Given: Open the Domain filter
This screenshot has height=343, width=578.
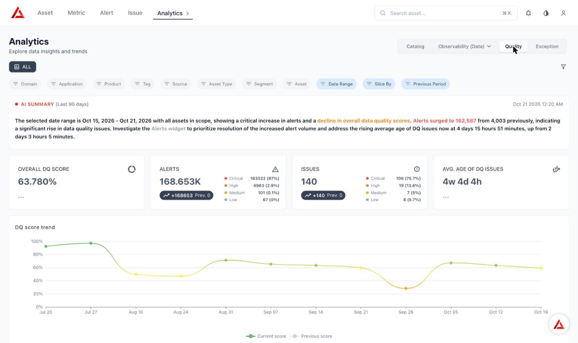Looking at the screenshot, I should pos(25,84).
